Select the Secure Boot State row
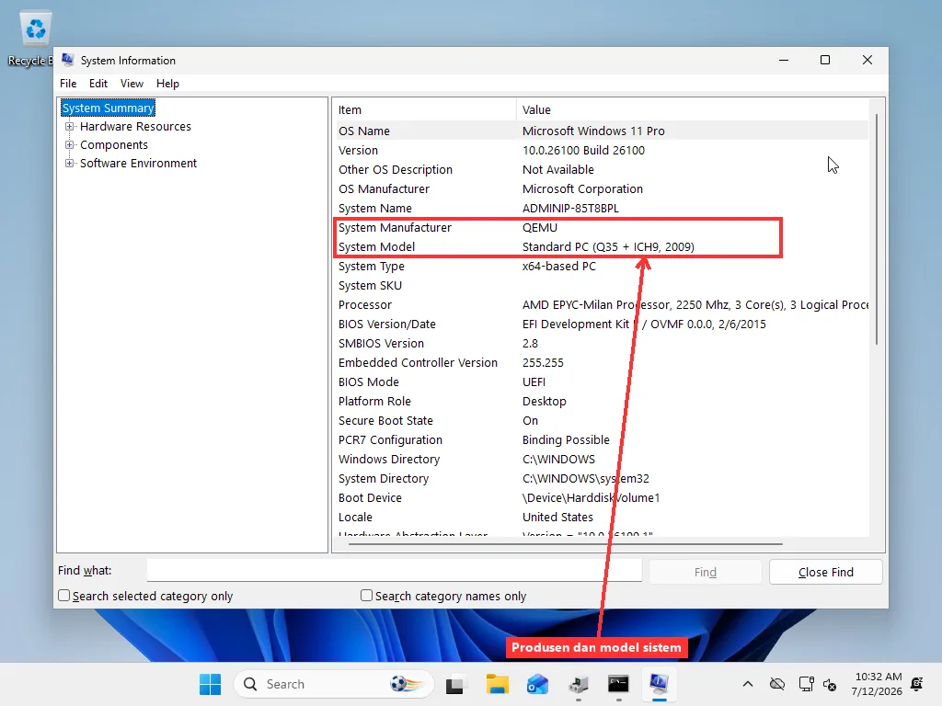This screenshot has height=706, width=942. click(601, 420)
